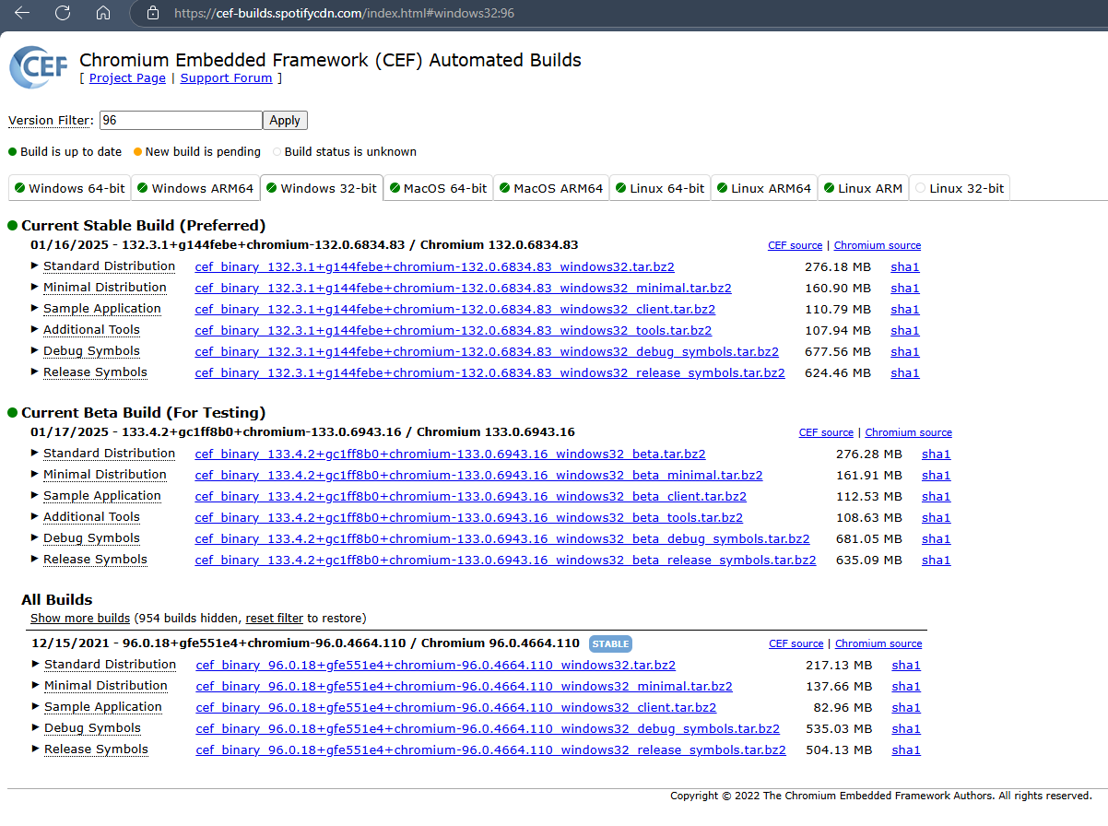The width and height of the screenshot is (1108, 826).
Task: Open Chromium source link for stable build
Action: (878, 245)
